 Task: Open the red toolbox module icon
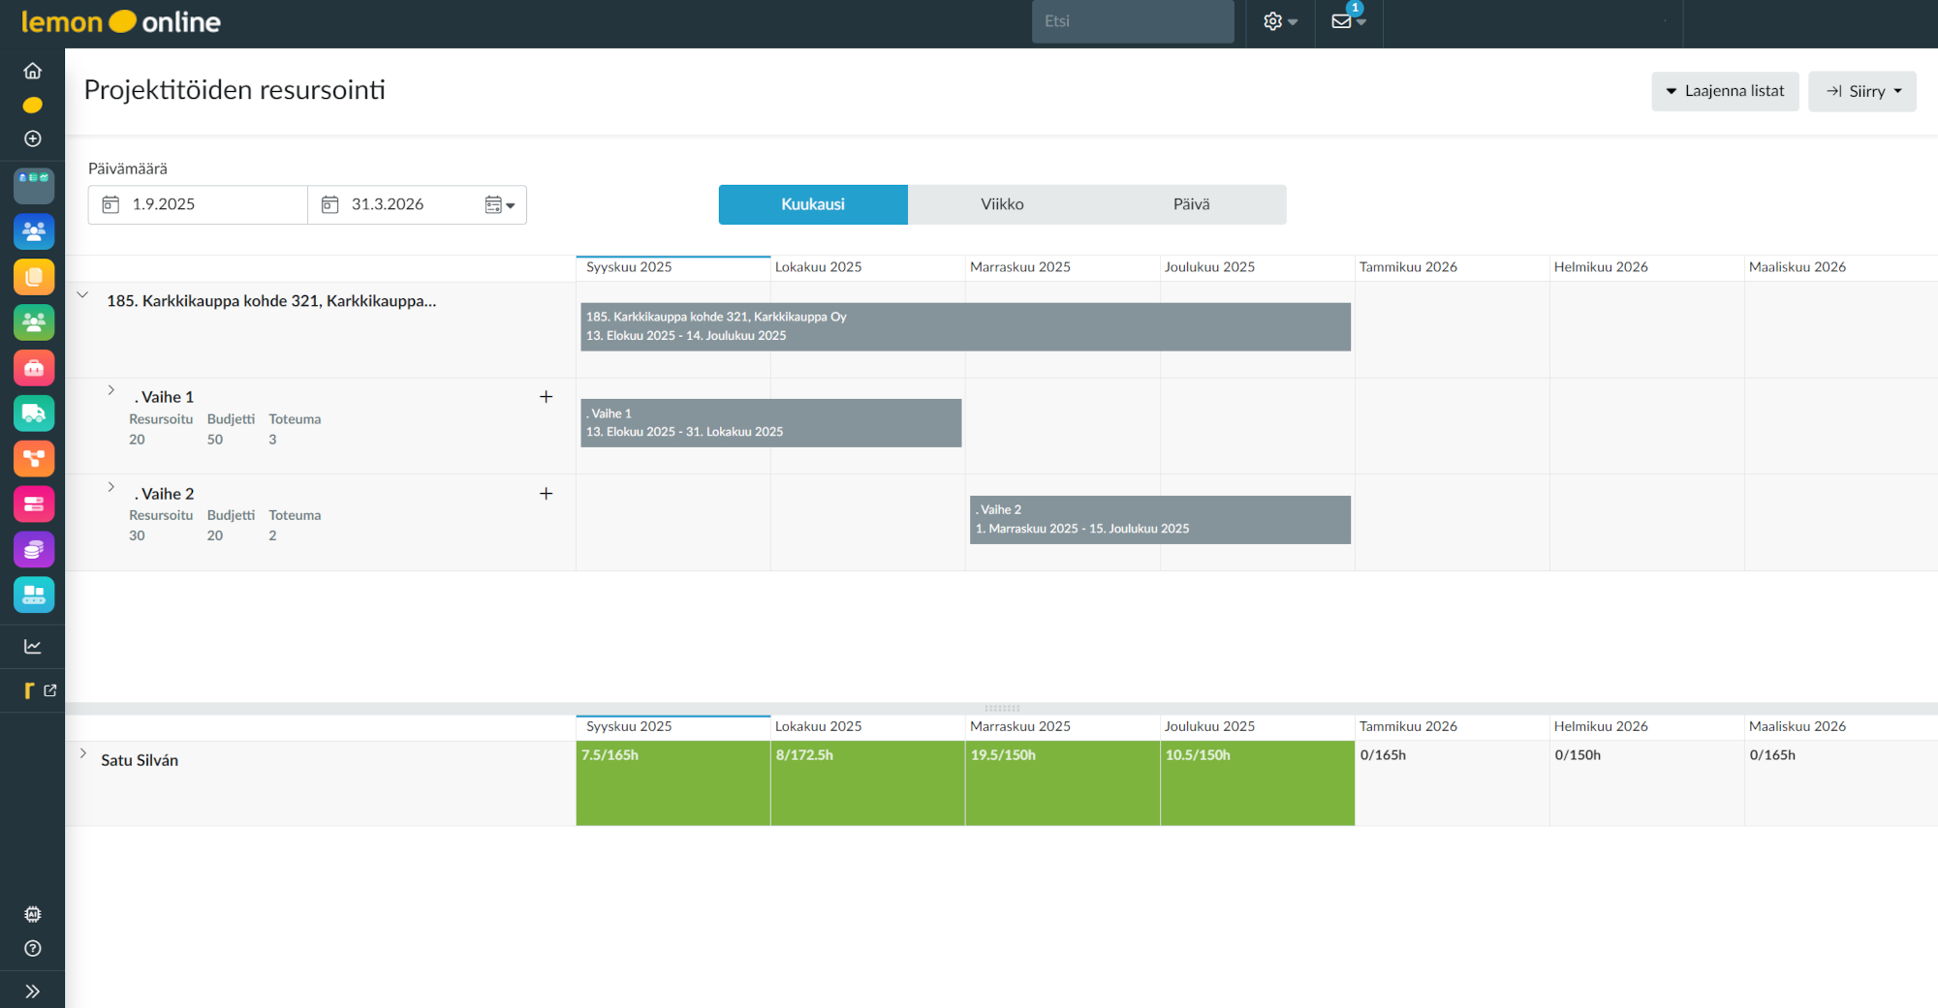(34, 368)
